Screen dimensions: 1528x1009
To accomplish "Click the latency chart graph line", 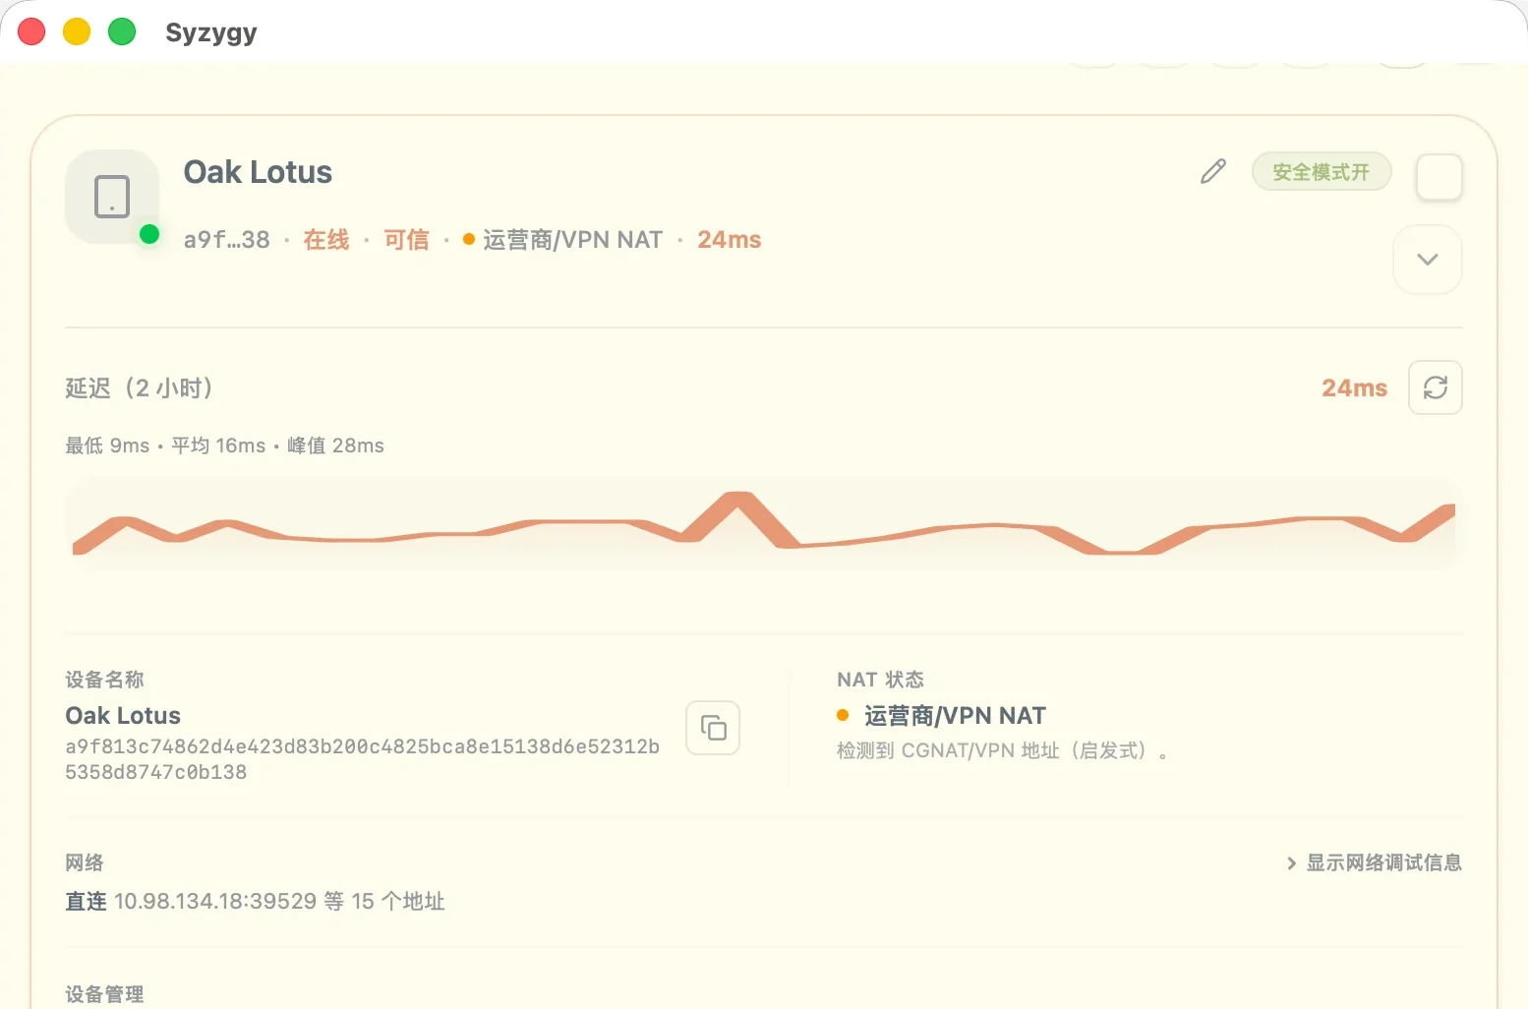I will click(x=764, y=523).
